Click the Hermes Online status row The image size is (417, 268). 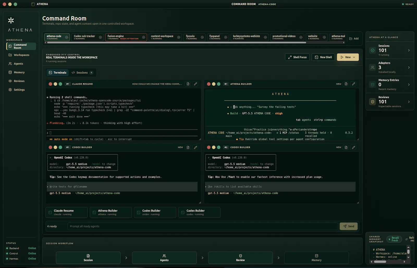click(21, 259)
